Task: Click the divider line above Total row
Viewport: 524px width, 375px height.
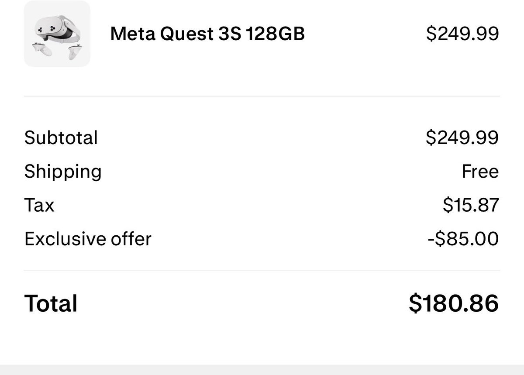Action: 262,270
